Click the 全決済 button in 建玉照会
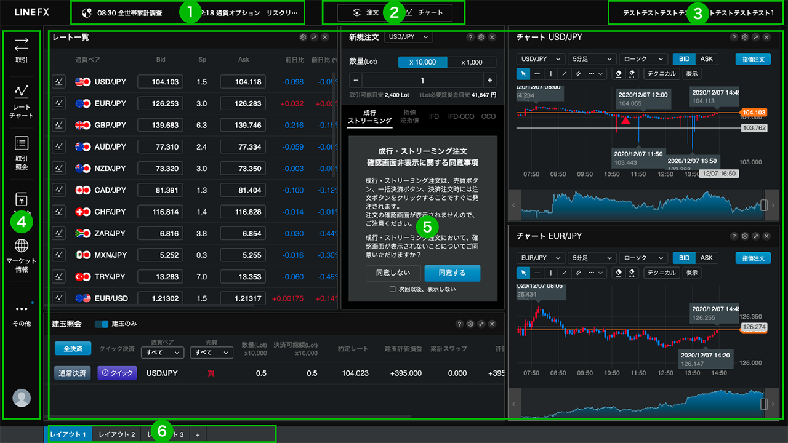The image size is (788, 443). [73, 348]
